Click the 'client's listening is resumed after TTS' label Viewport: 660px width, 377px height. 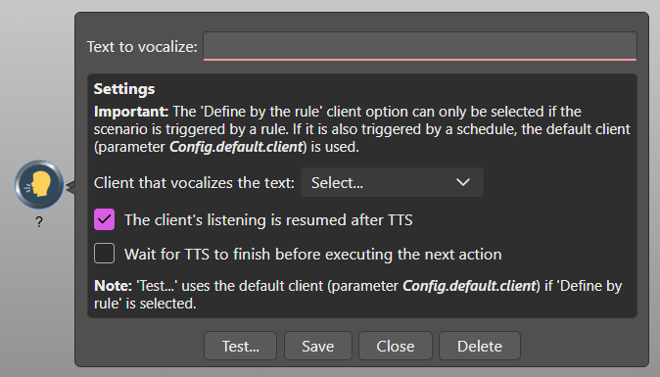coord(268,220)
